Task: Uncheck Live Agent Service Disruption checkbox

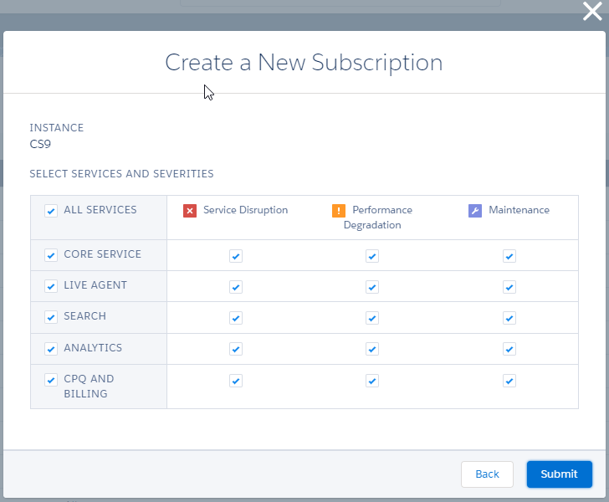Action: (x=236, y=287)
